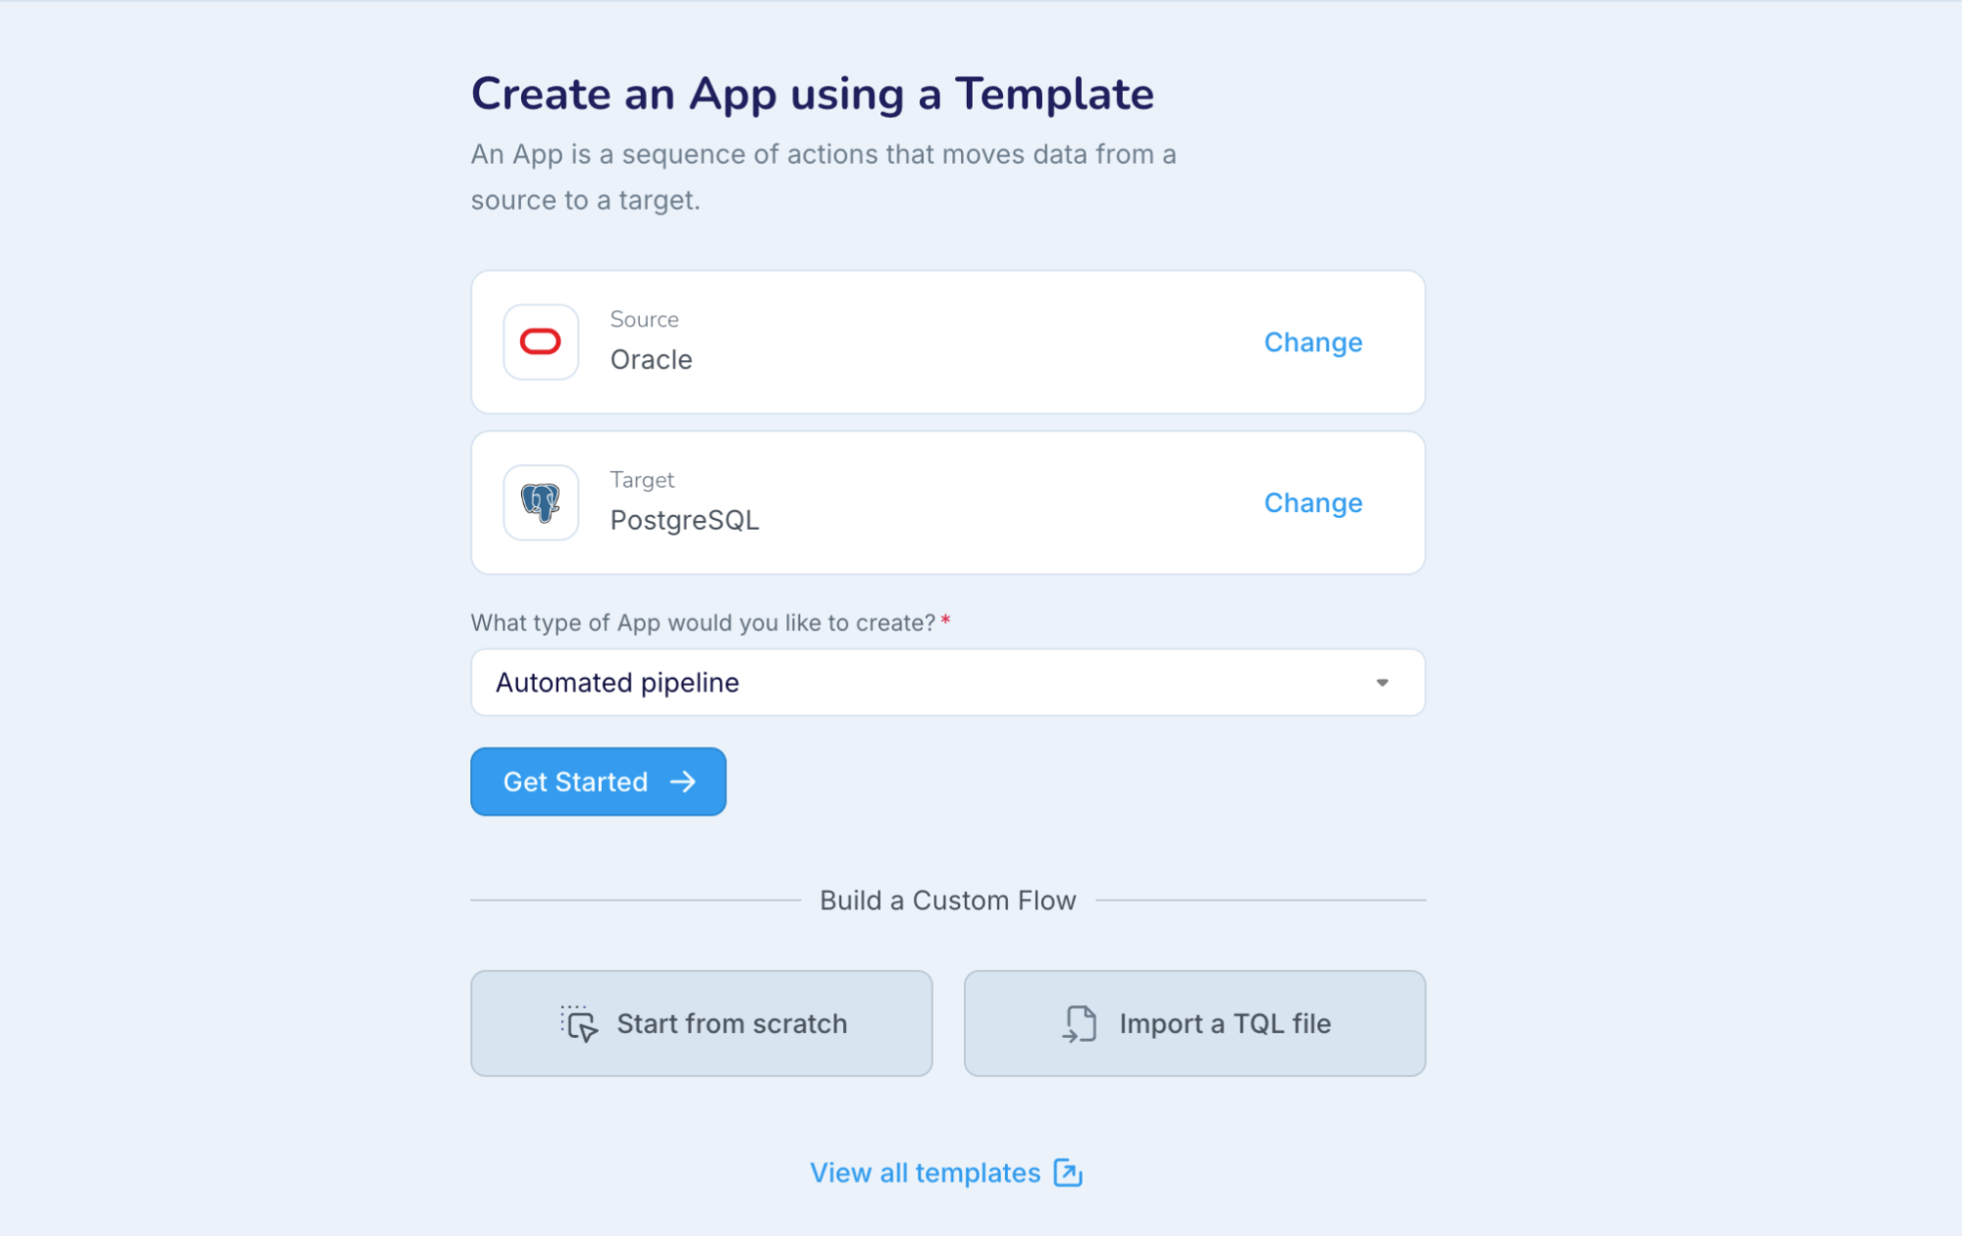Click the file import icon for TQL
The image size is (1962, 1237).
(1080, 1023)
